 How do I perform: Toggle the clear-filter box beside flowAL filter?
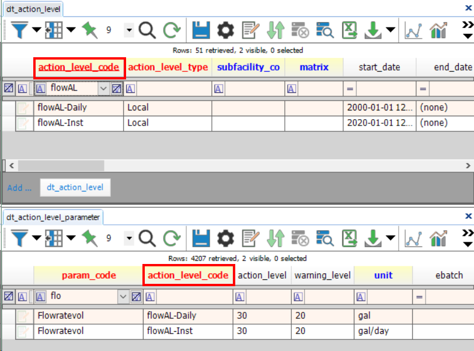pos(116,89)
